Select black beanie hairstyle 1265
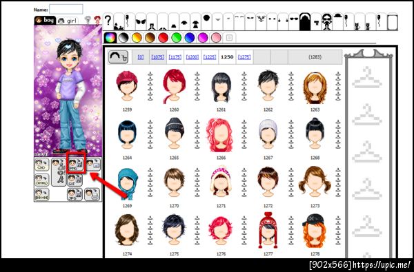Image resolution: width=414 pixels, height=272 pixels. click(174, 133)
